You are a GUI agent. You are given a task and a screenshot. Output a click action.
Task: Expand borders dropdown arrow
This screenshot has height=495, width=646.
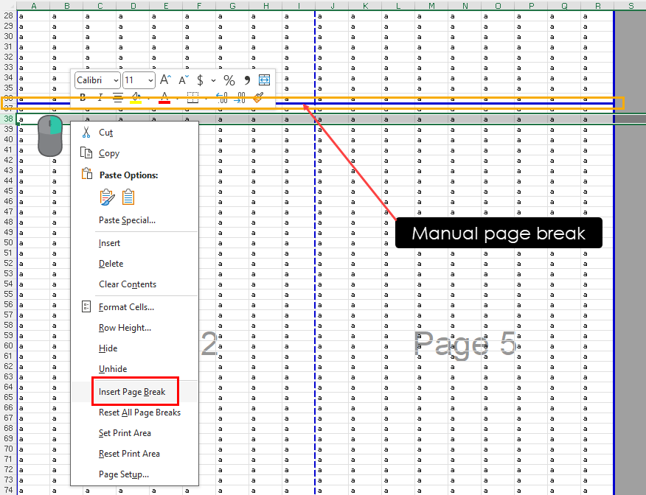pyautogui.click(x=206, y=99)
